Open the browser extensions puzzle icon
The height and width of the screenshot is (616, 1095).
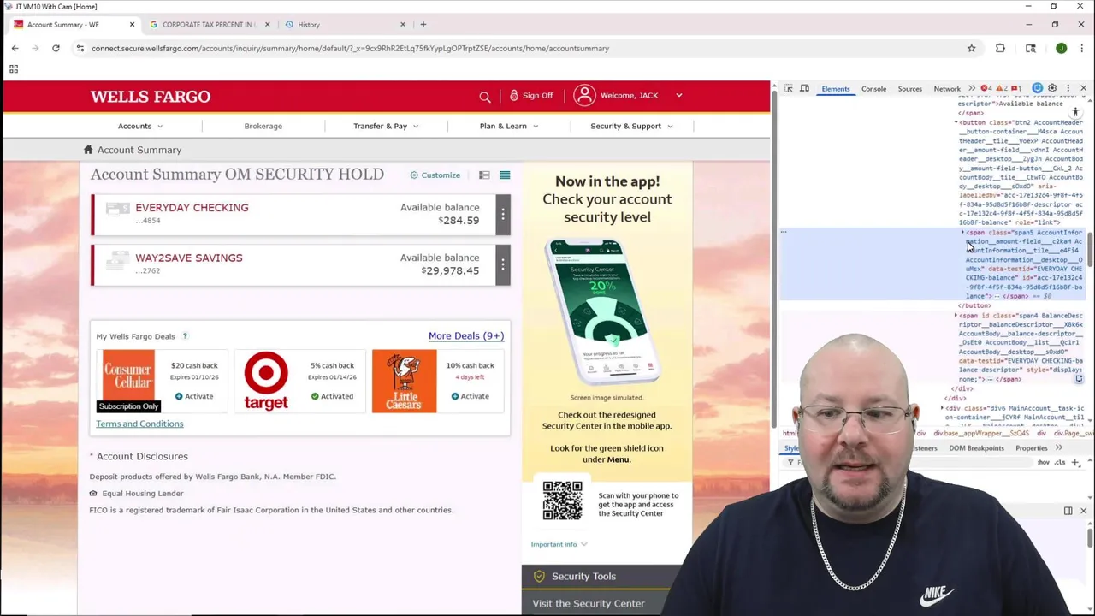[x=1000, y=48]
